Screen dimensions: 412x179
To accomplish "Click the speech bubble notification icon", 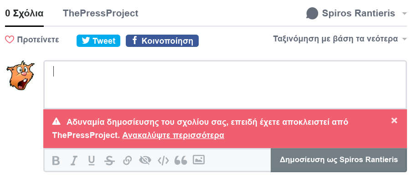I will (312, 13).
